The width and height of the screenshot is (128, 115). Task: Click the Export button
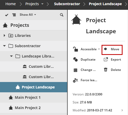tap(112, 60)
